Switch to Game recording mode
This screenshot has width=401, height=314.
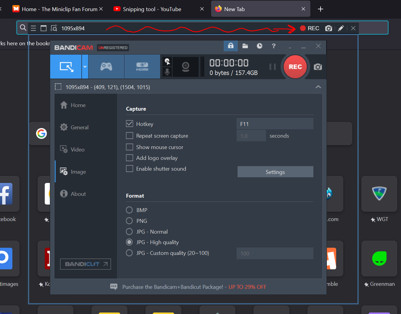pyautogui.click(x=106, y=67)
